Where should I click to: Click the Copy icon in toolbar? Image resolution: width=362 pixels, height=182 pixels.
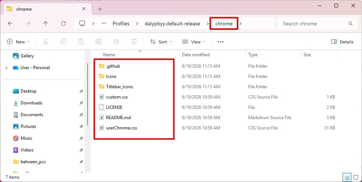coord(63,42)
